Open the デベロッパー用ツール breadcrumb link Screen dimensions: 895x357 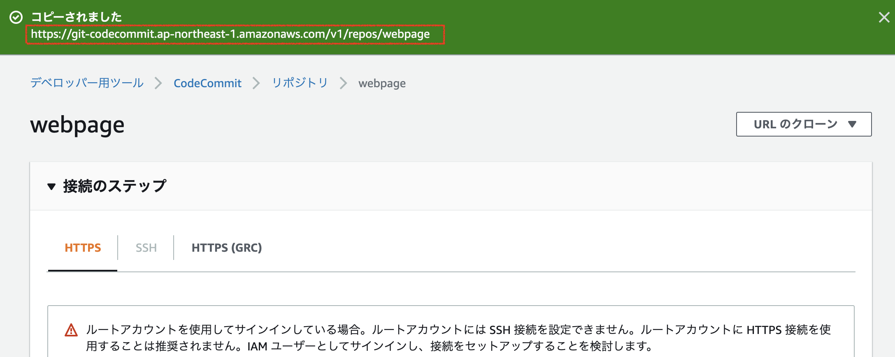(x=87, y=83)
